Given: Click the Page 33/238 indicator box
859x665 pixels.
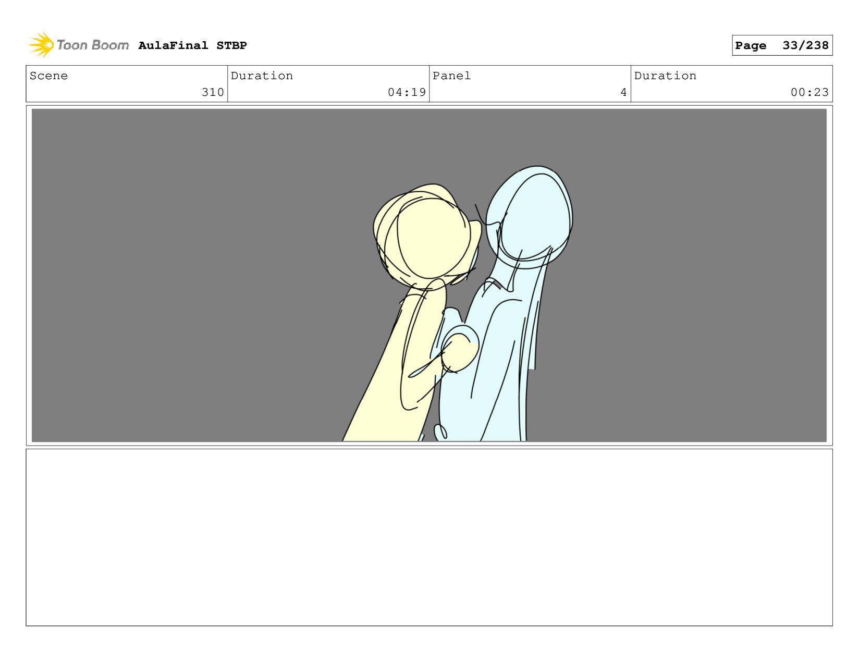Looking at the screenshot, I should click(x=782, y=45).
